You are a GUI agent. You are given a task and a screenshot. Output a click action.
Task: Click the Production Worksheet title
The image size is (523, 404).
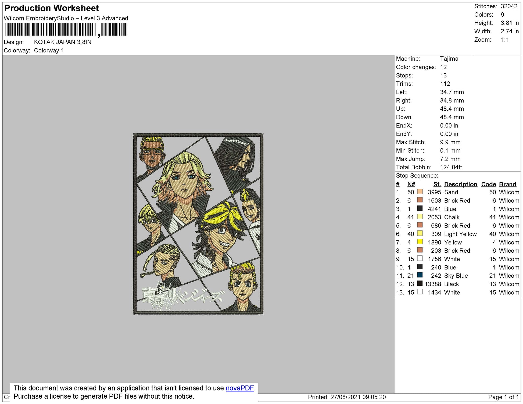pyautogui.click(x=52, y=8)
